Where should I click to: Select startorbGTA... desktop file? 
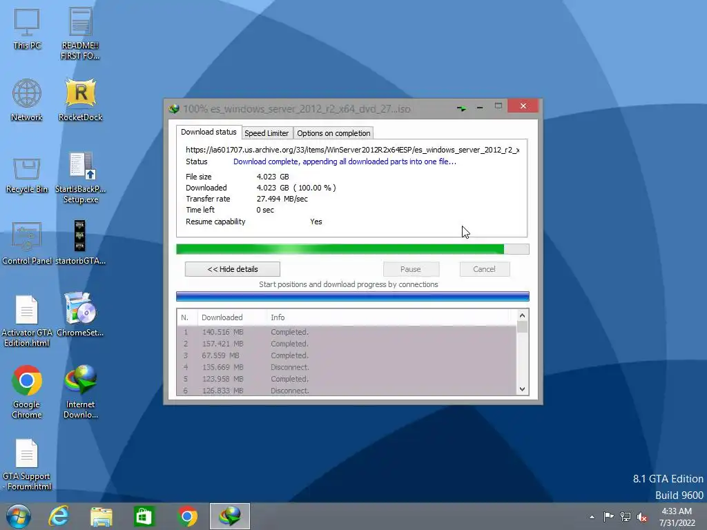pos(80,242)
